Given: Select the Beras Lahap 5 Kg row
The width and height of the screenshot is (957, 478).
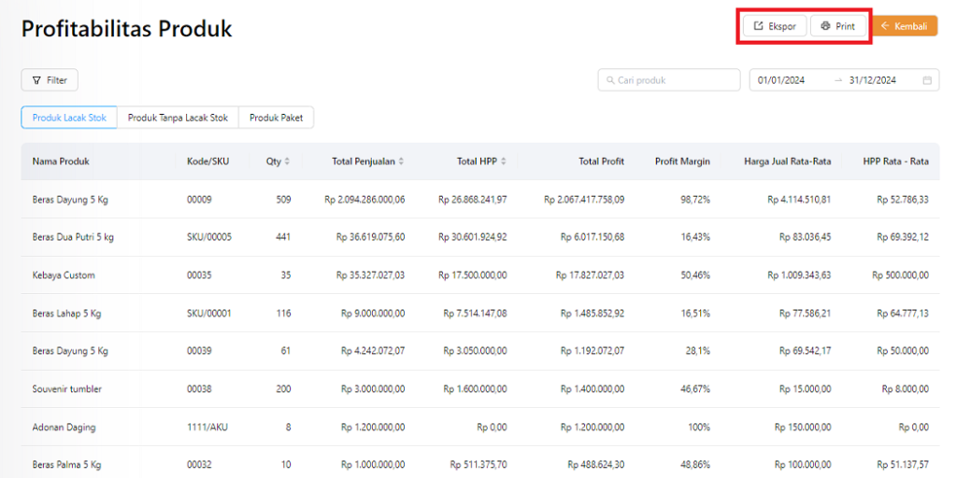Looking at the screenshot, I should coord(480,314).
